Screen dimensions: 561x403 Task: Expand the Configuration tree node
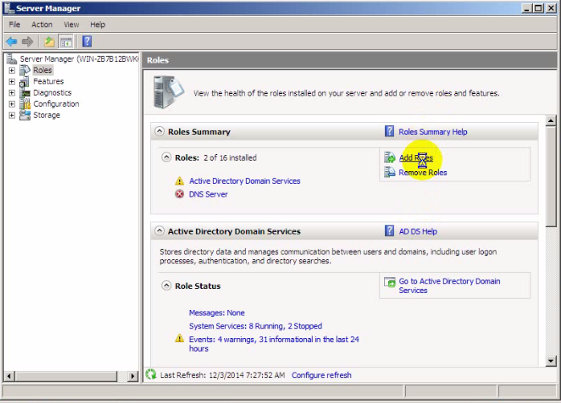click(12, 104)
